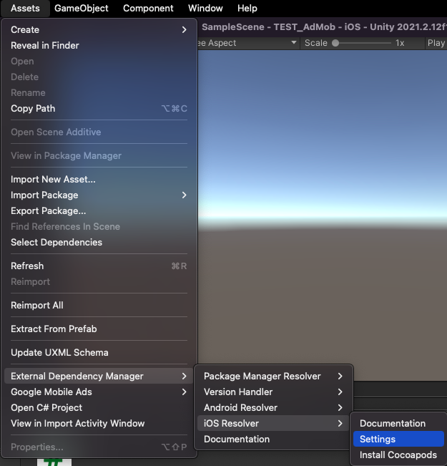Choose Extract From Prefab
Image resolution: width=447 pixels, height=466 pixels.
99,329
